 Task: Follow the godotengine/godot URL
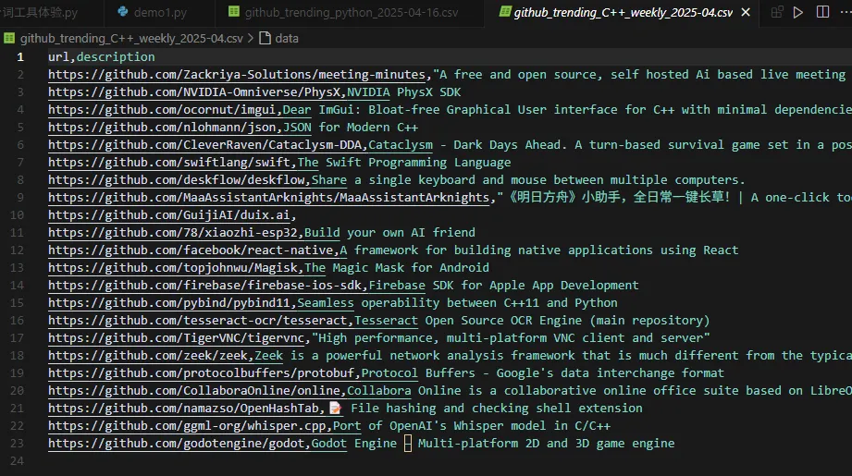click(x=176, y=444)
